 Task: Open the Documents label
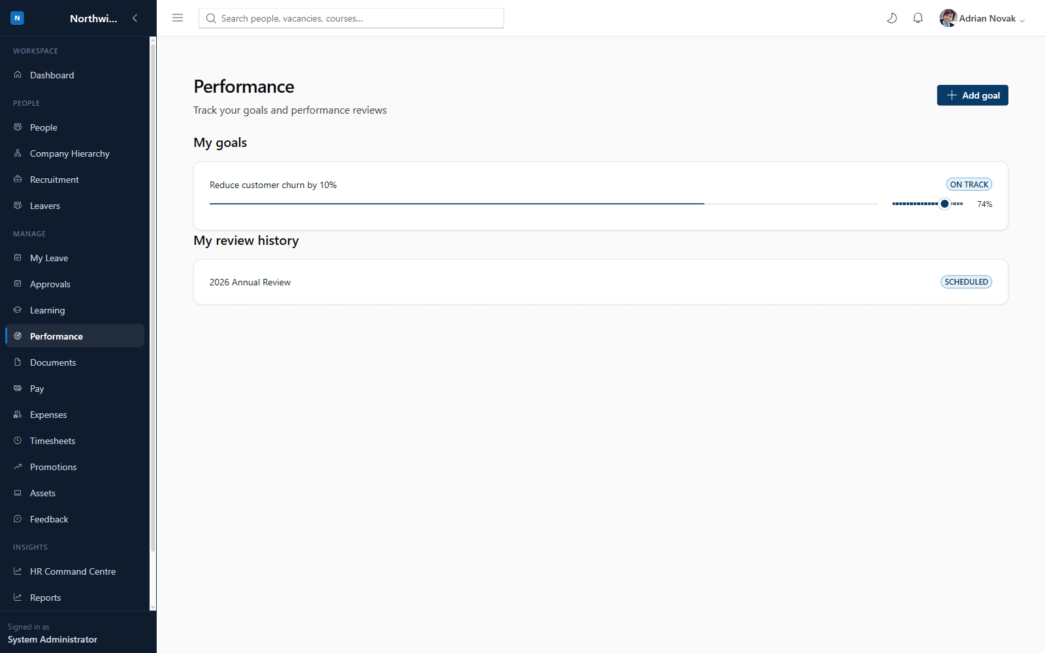pyautogui.click(x=53, y=362)
